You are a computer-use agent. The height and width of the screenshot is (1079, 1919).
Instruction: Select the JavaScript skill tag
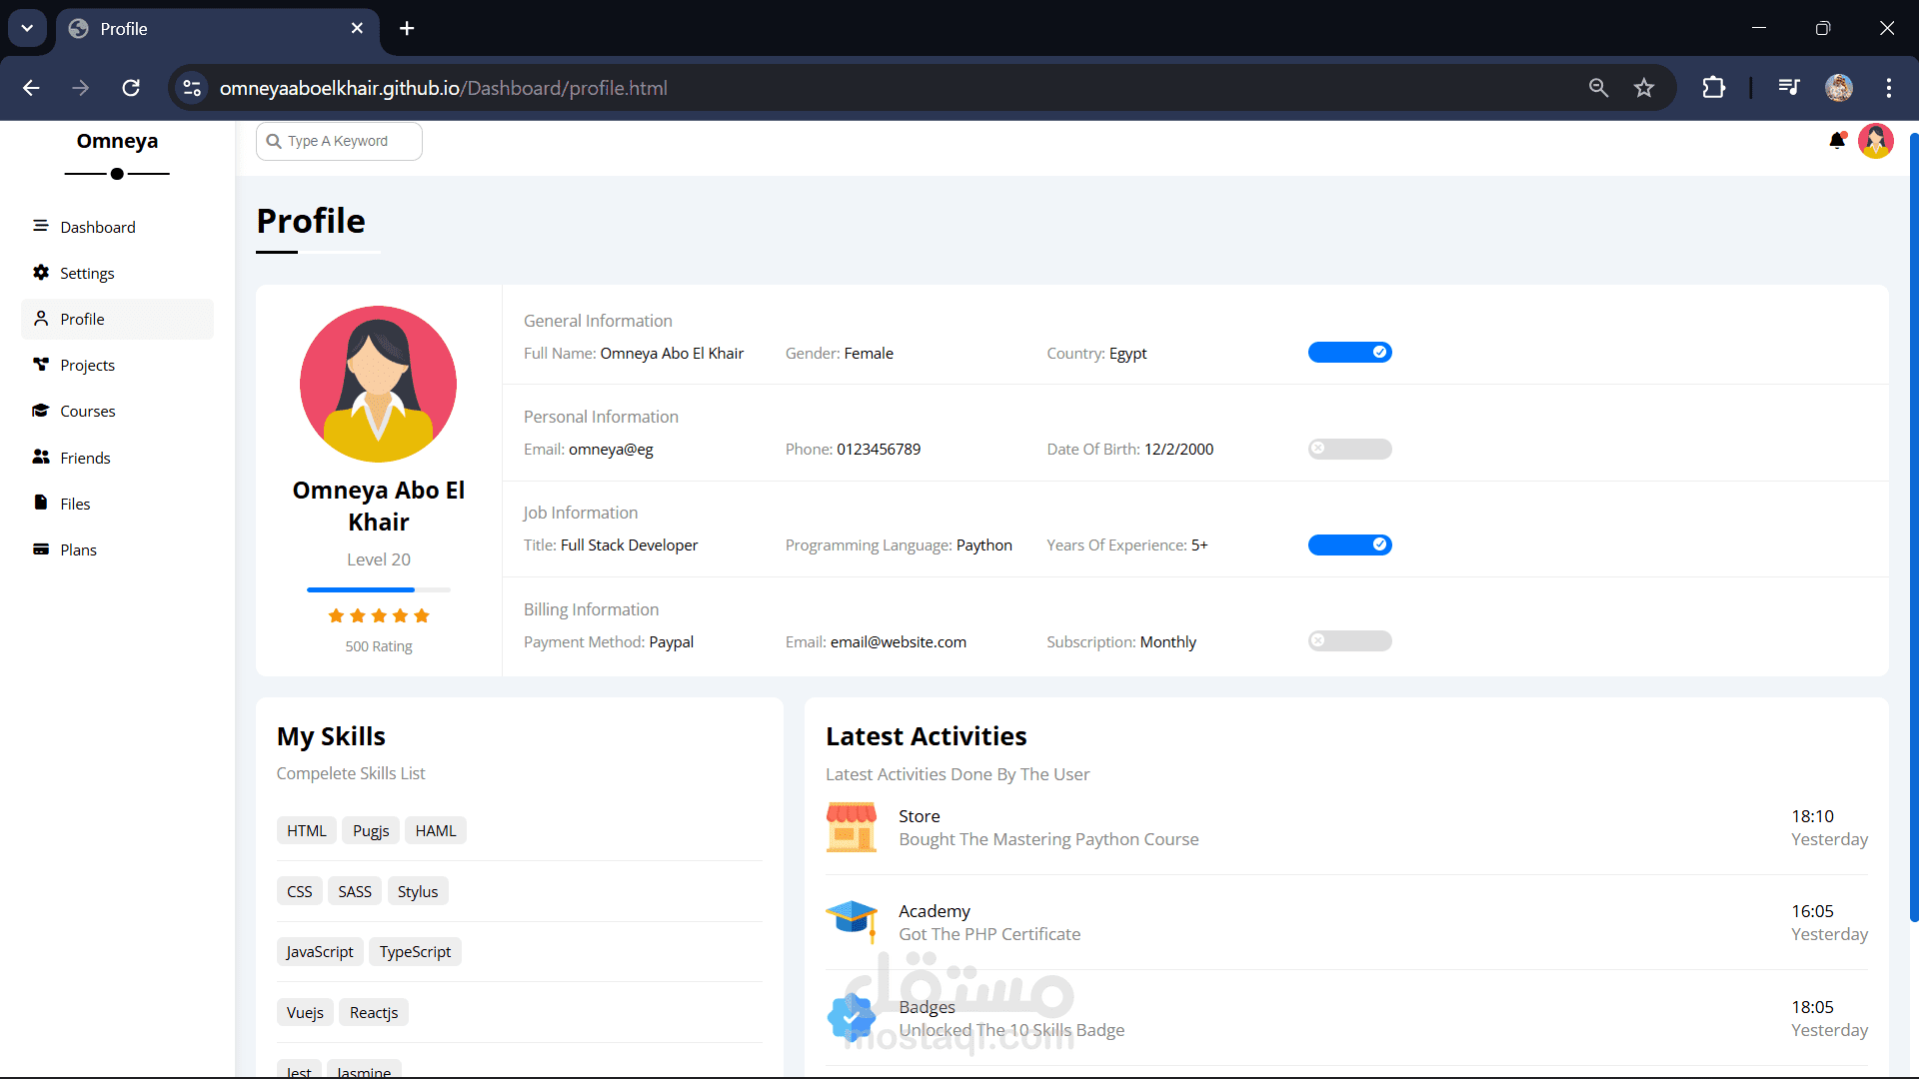(x=320, y=952)
